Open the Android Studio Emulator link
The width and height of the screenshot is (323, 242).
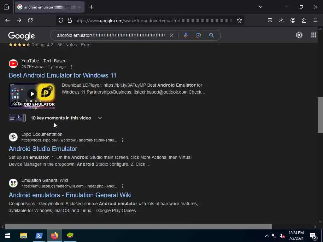(43, 149)
